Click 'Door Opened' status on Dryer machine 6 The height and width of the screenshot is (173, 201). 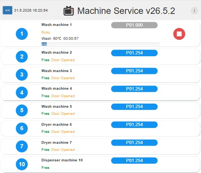click(63, 132)
